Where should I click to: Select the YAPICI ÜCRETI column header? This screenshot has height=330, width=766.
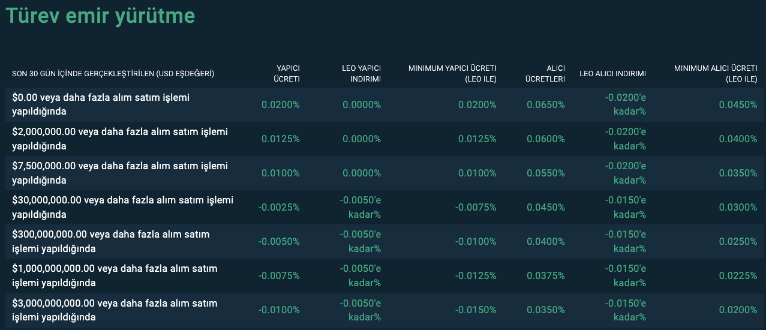(287, 73)
